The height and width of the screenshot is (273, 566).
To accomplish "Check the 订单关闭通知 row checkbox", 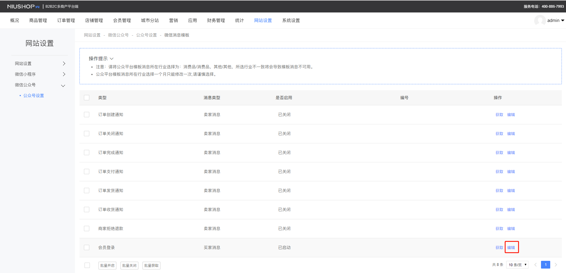I will coord(87,134).
